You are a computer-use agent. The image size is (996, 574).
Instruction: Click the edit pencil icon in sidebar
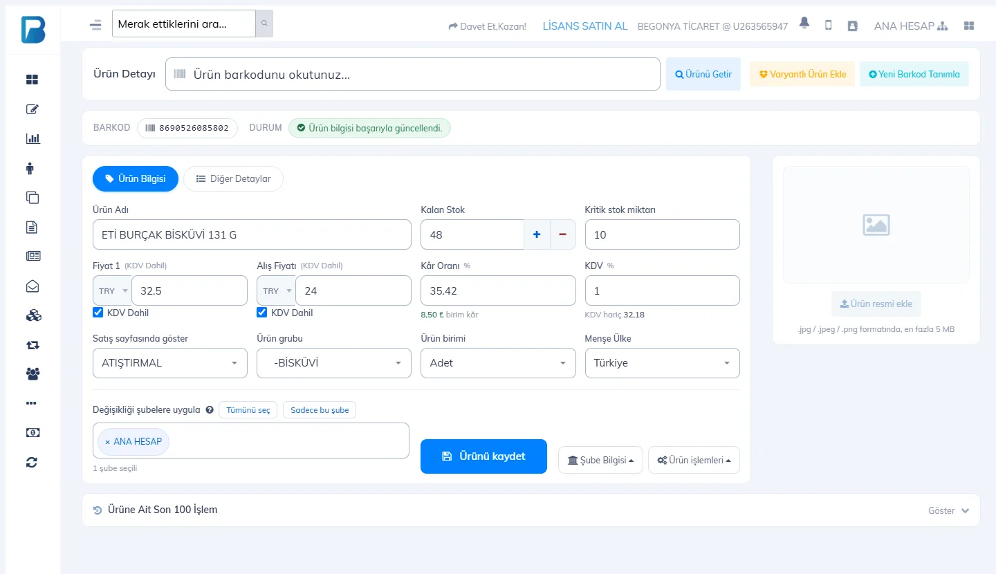click(32, 109)
